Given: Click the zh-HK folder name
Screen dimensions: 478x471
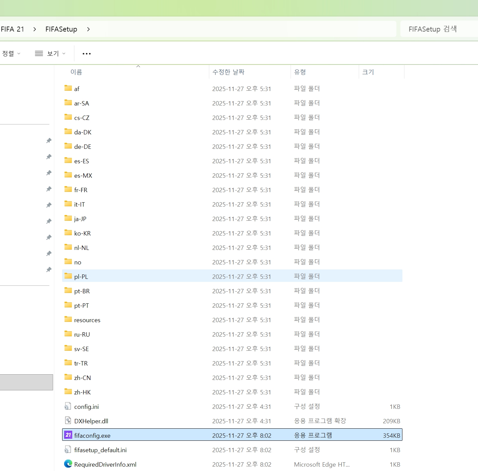Looking at the screenshot, I should 82,392.
